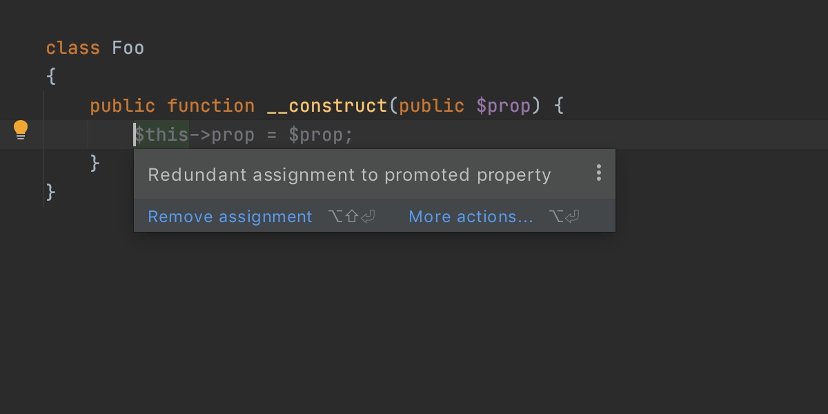The image size is (828, 414).
Task: Click the constructor's closing brace
Action: [x=95, y=164]
